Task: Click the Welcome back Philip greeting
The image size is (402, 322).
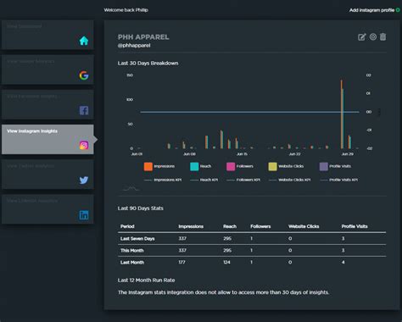Action: [126, 10]
